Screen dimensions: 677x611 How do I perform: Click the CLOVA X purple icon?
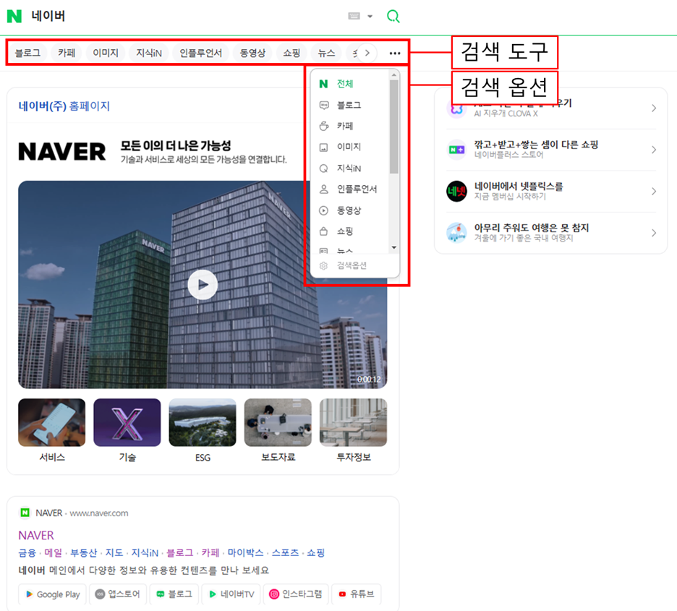(x=456, y=108)
